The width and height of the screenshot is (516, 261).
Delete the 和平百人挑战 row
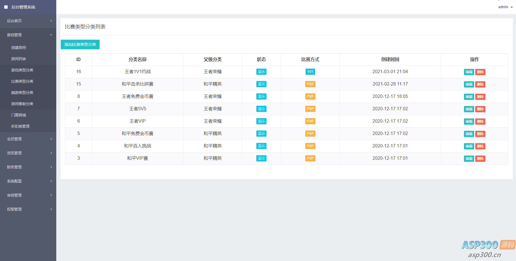click(480, 146)
